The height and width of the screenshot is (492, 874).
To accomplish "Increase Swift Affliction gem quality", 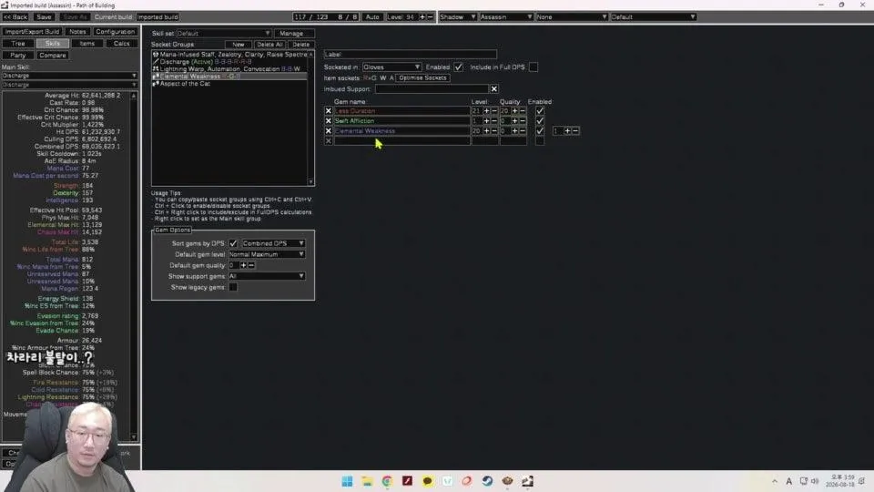I will point(514,121).
